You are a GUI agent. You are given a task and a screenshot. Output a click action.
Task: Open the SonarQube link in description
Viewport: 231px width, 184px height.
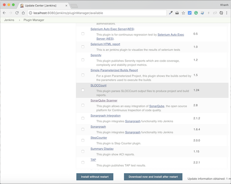(x=157, y=106)
